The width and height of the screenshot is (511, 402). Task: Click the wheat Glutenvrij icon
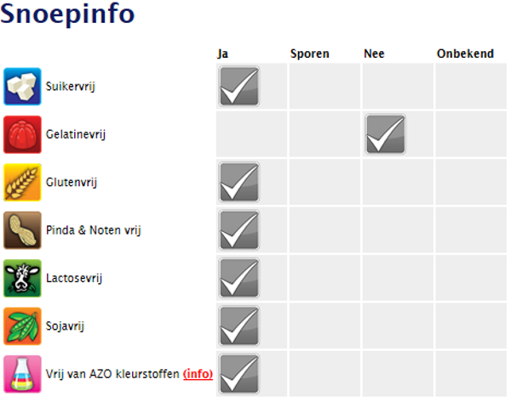[x=22, y=182]
